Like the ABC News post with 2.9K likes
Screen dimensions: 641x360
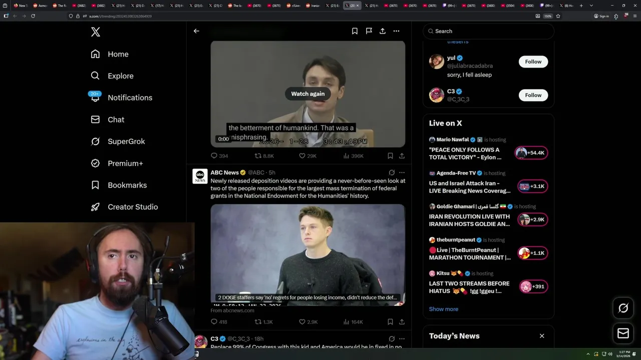pyautogui.click(x=308, y=322)
